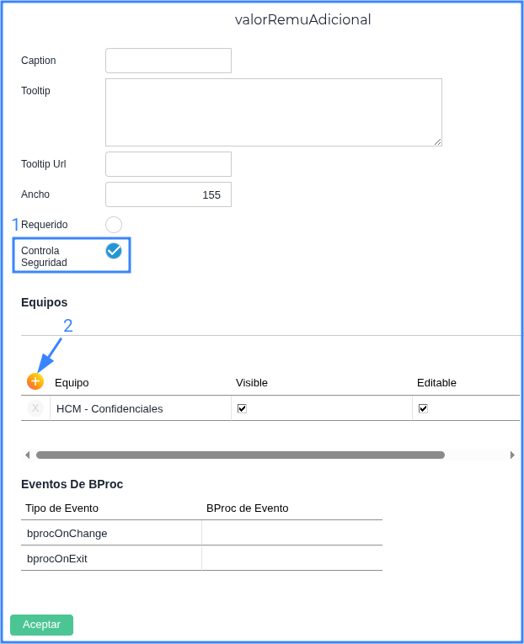The image size is (524, 644).
Task: Disable the Controla Seguridad checkbox
Action: [114, 251]
